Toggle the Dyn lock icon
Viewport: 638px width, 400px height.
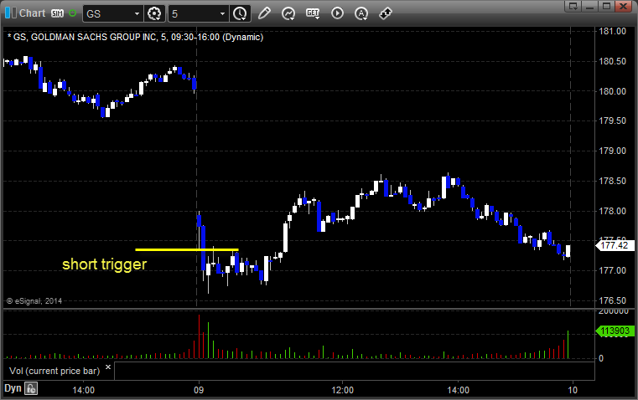31,388
